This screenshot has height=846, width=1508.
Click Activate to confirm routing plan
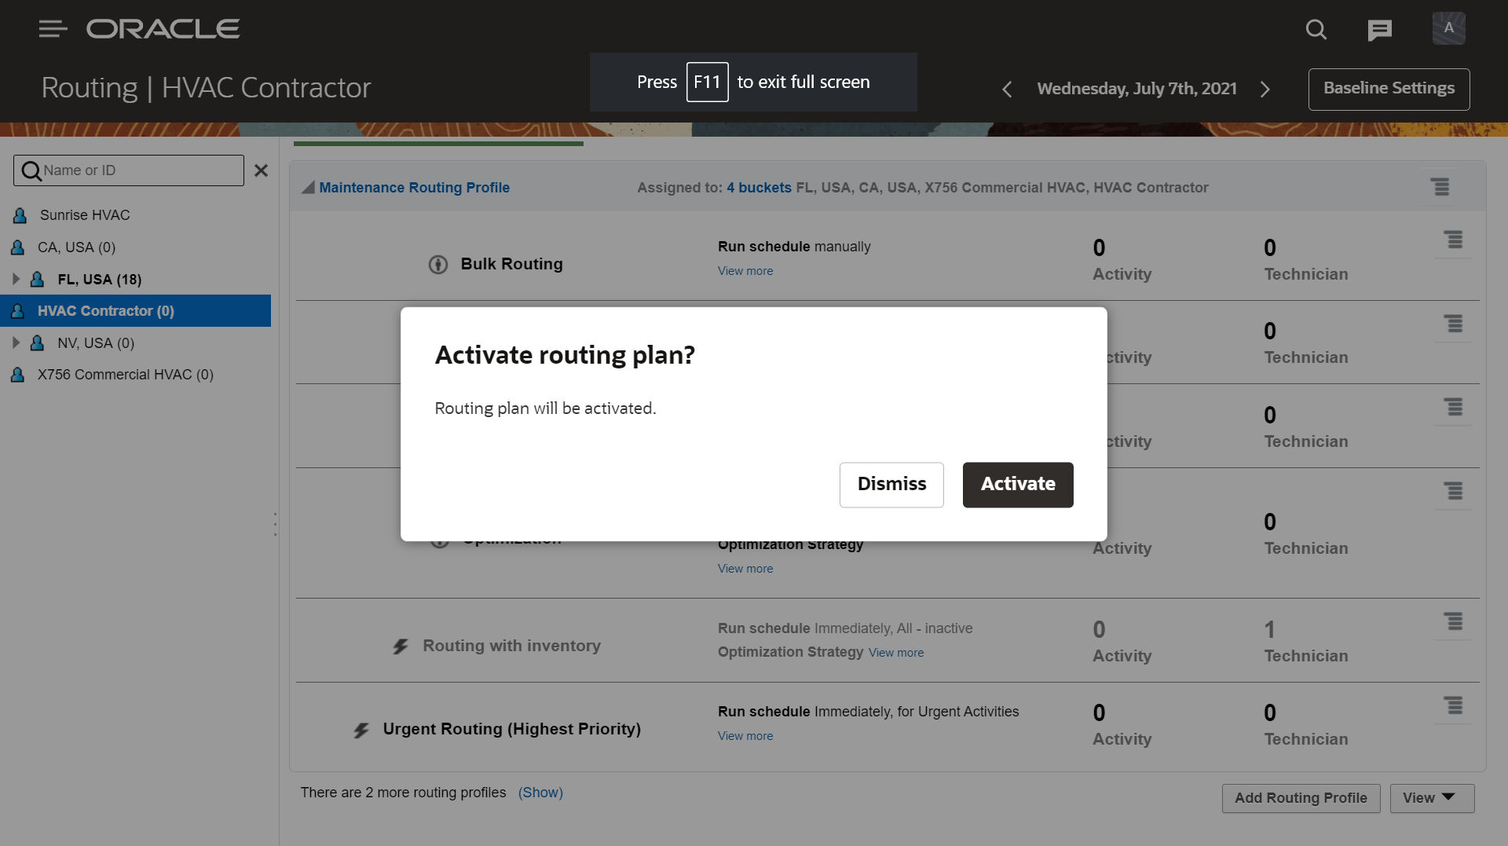pos(1017,485)
